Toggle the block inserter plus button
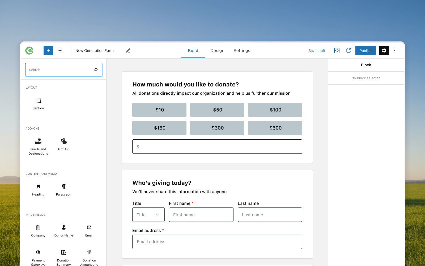 (x=48, y=51)
